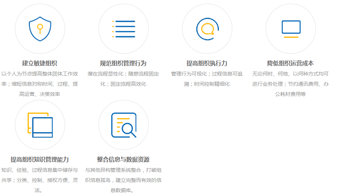337x195 pixels.
Task: Open the 整合信息与数据资源 heading
Action: [x=123, y=159]
